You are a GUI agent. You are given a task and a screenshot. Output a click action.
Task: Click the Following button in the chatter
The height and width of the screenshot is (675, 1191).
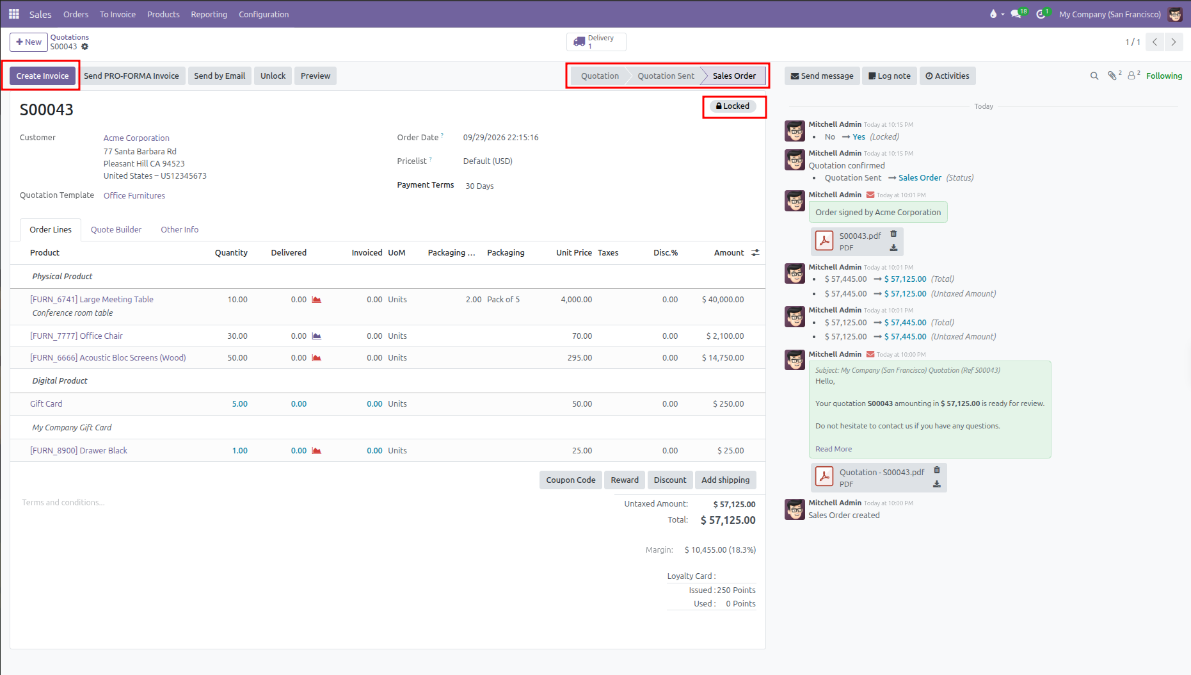1164,76
